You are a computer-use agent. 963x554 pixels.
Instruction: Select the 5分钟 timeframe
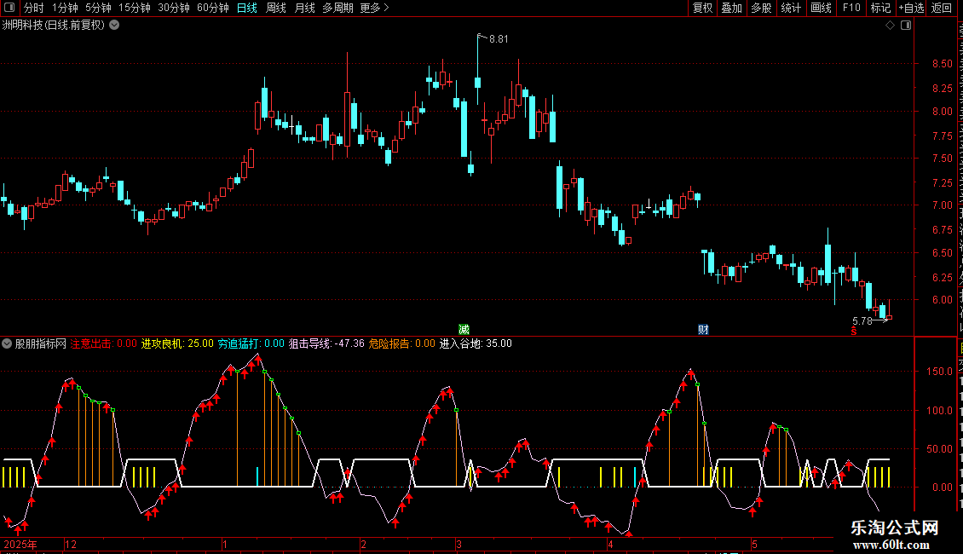(x=98, y=8)
